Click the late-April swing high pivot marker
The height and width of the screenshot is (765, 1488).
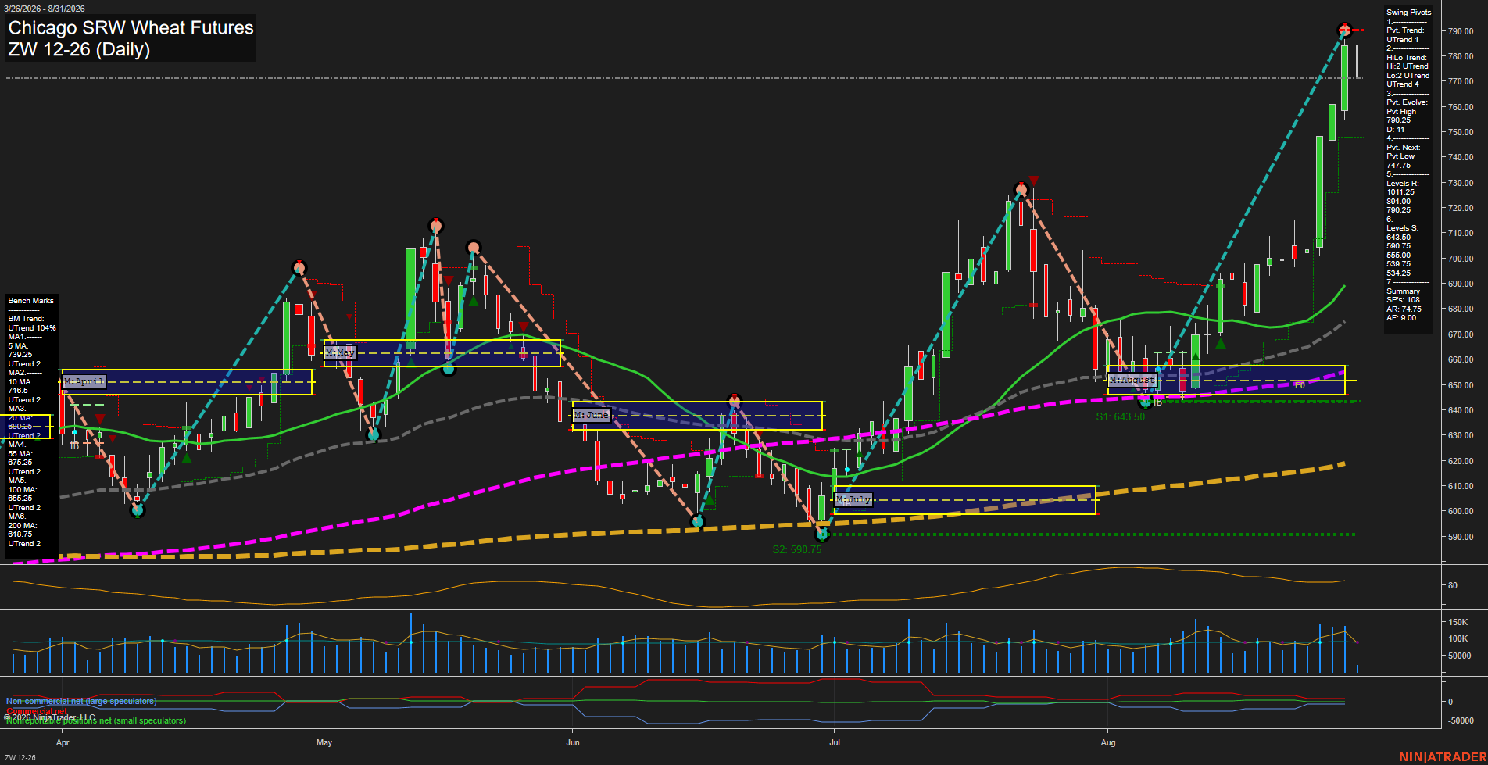(x=299, y=268)
